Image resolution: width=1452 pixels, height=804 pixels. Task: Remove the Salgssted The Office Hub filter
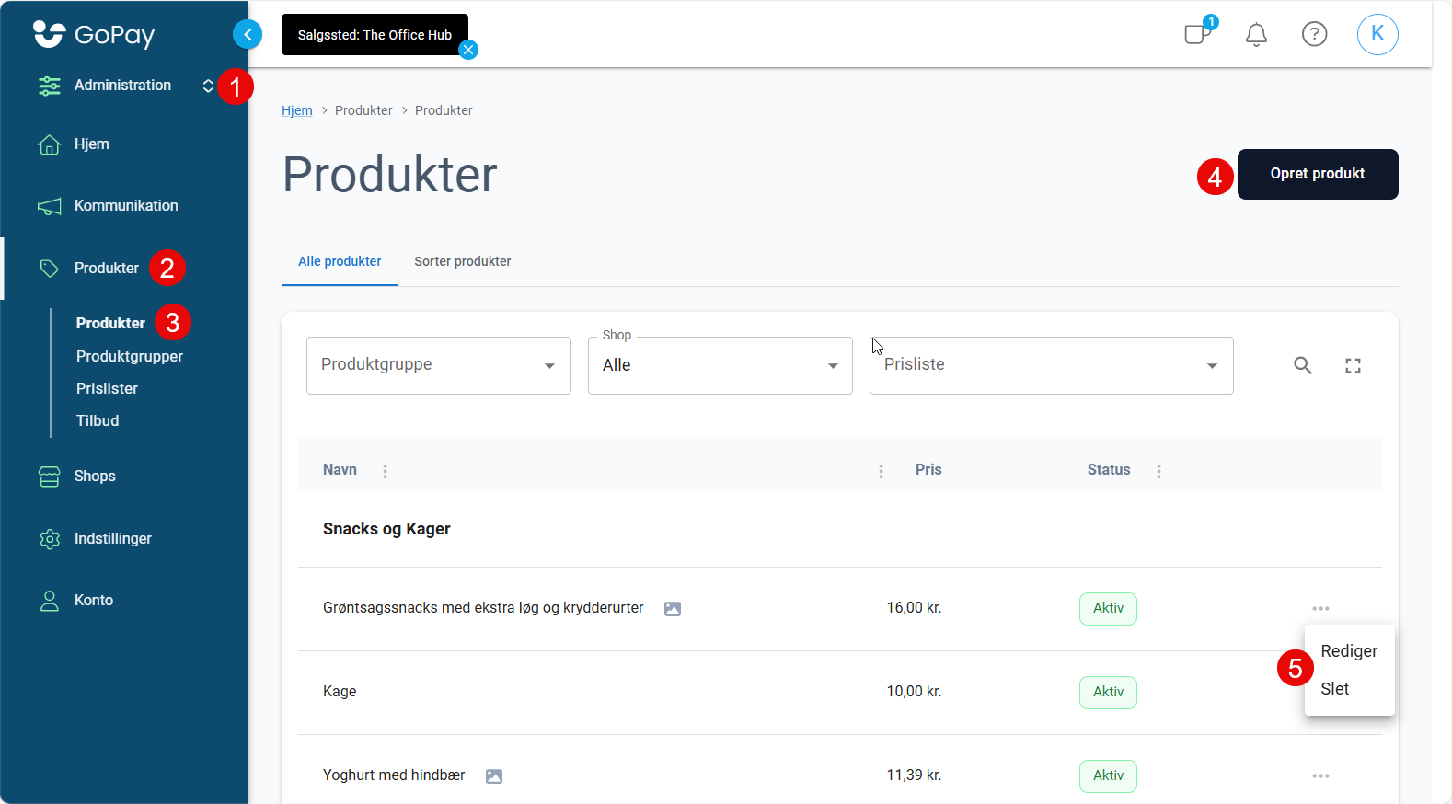click(468, 50)
